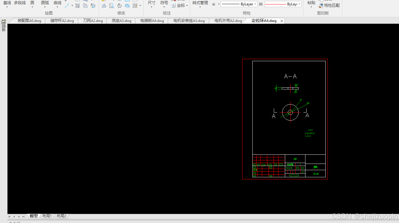Go to first layout tab arrow

(x=10, y=216)
